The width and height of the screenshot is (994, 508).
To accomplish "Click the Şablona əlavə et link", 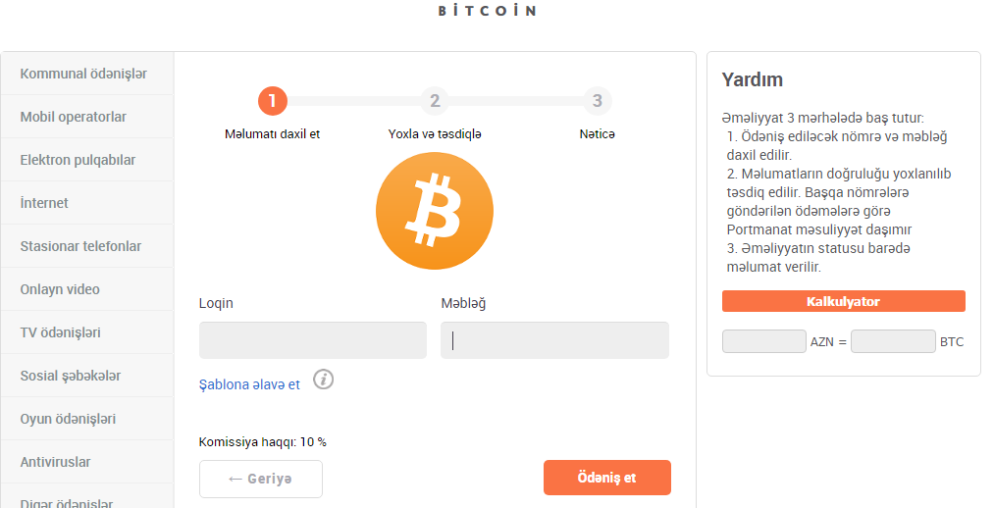I will tap(249, 385).
